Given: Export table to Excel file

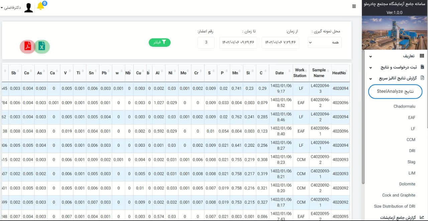Looking at the screenshot, I should pos(42,47).
